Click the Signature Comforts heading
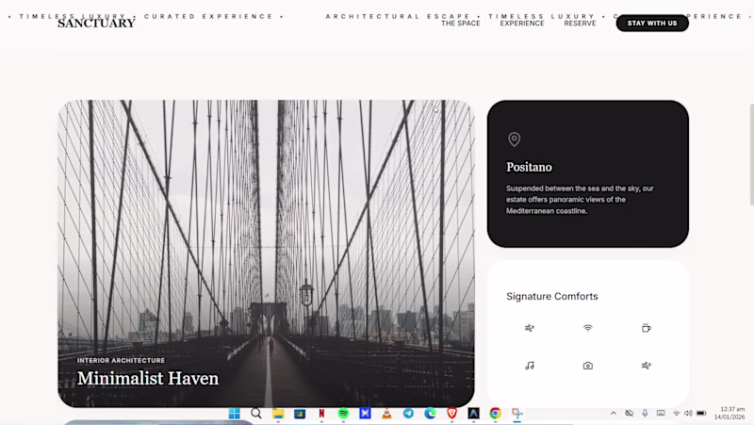 coord(552,296)
